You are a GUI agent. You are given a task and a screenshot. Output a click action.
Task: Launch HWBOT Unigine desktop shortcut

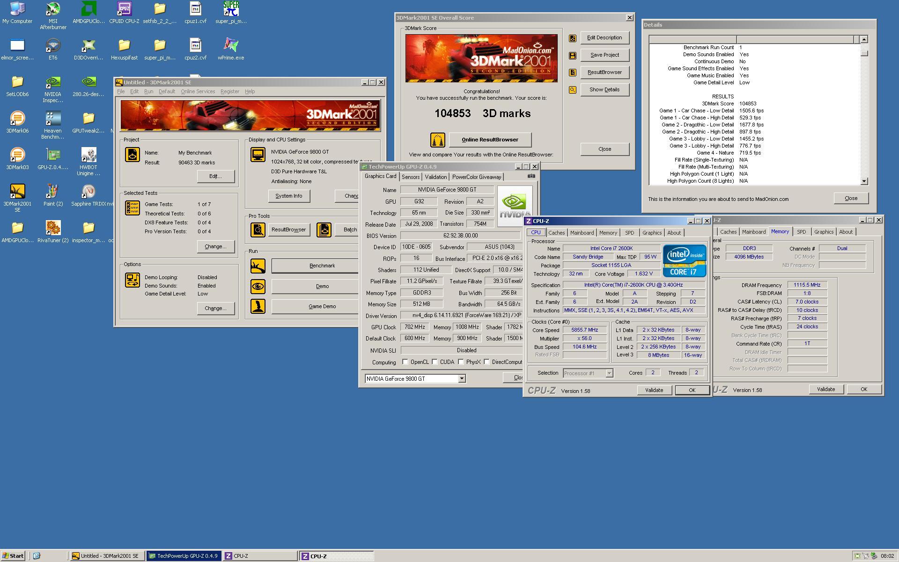(x=88, y=162)
